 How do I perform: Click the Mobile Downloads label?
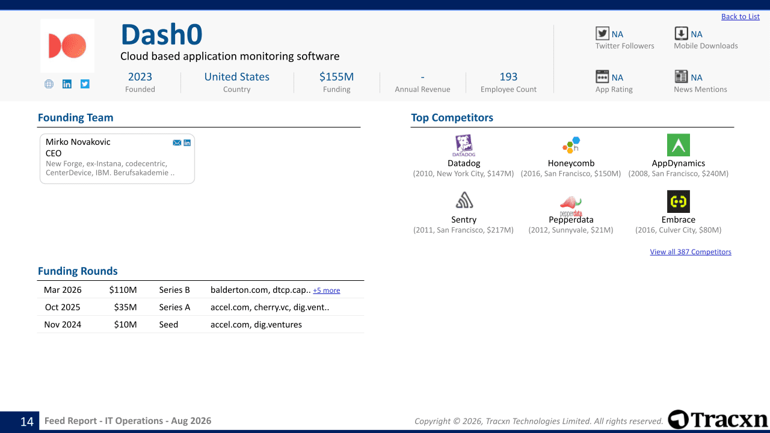click(x=706, y=46)
